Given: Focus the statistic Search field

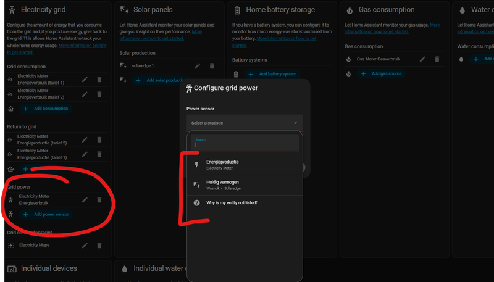Looking at the screenshot, I should pos(245,146).
